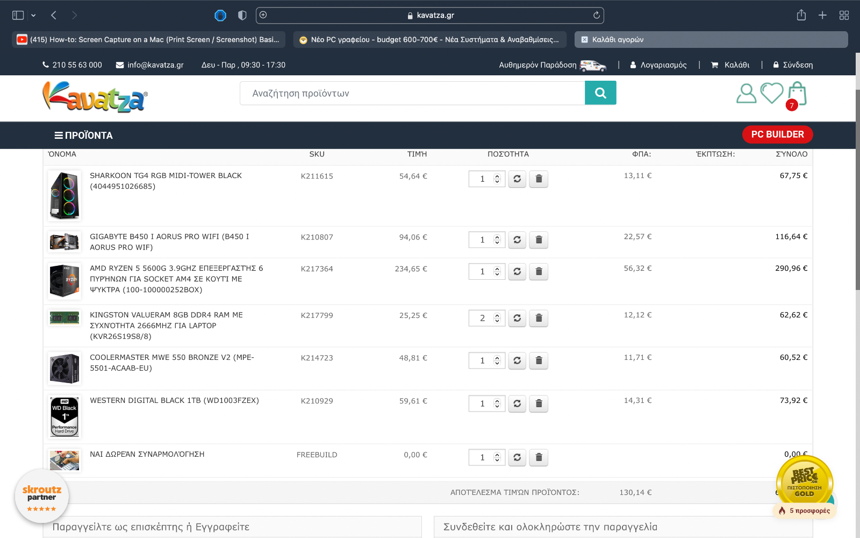860x538 pixels.
Task: Click info@kavatza.gr email link
Action: point(149,65)
